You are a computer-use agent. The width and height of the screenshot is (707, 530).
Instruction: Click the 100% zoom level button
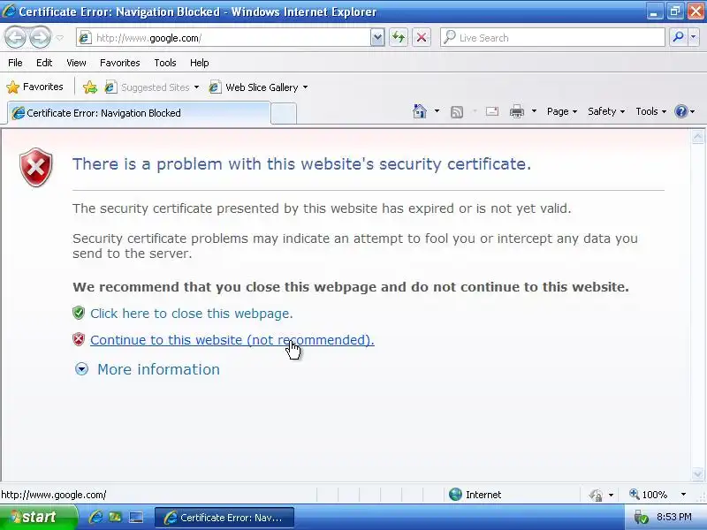point(648,495)
